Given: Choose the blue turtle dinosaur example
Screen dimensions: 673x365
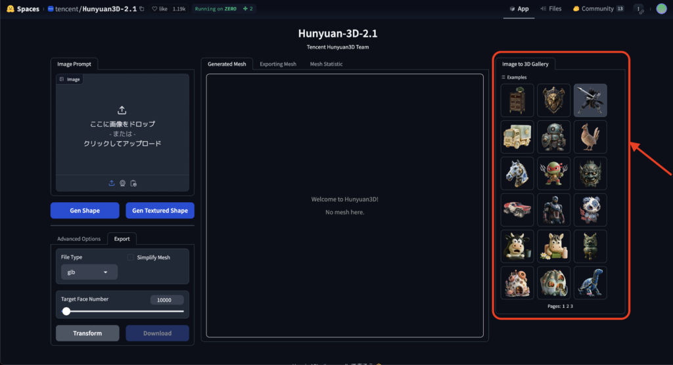Looking at the screenshot, I should pos(590,283).
